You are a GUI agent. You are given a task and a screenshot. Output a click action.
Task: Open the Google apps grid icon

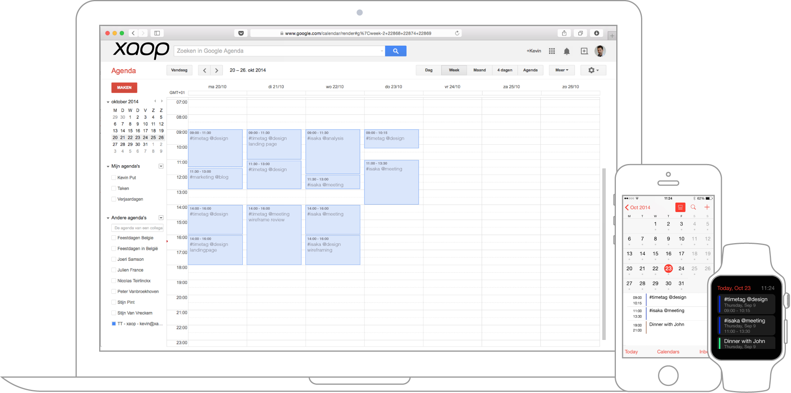click(x=552, y=51)
